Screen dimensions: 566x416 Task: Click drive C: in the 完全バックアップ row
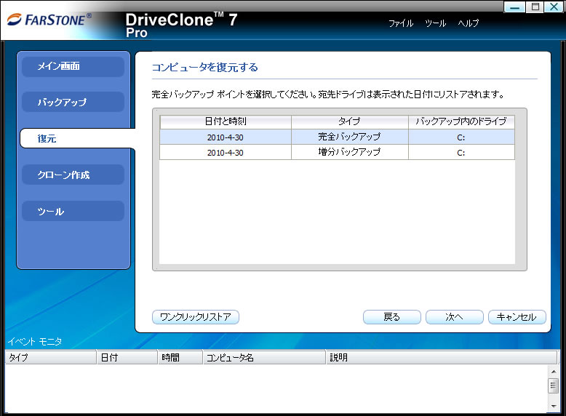(x=461, y=137)
